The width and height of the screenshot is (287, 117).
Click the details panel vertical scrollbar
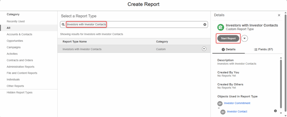[281, 84]
